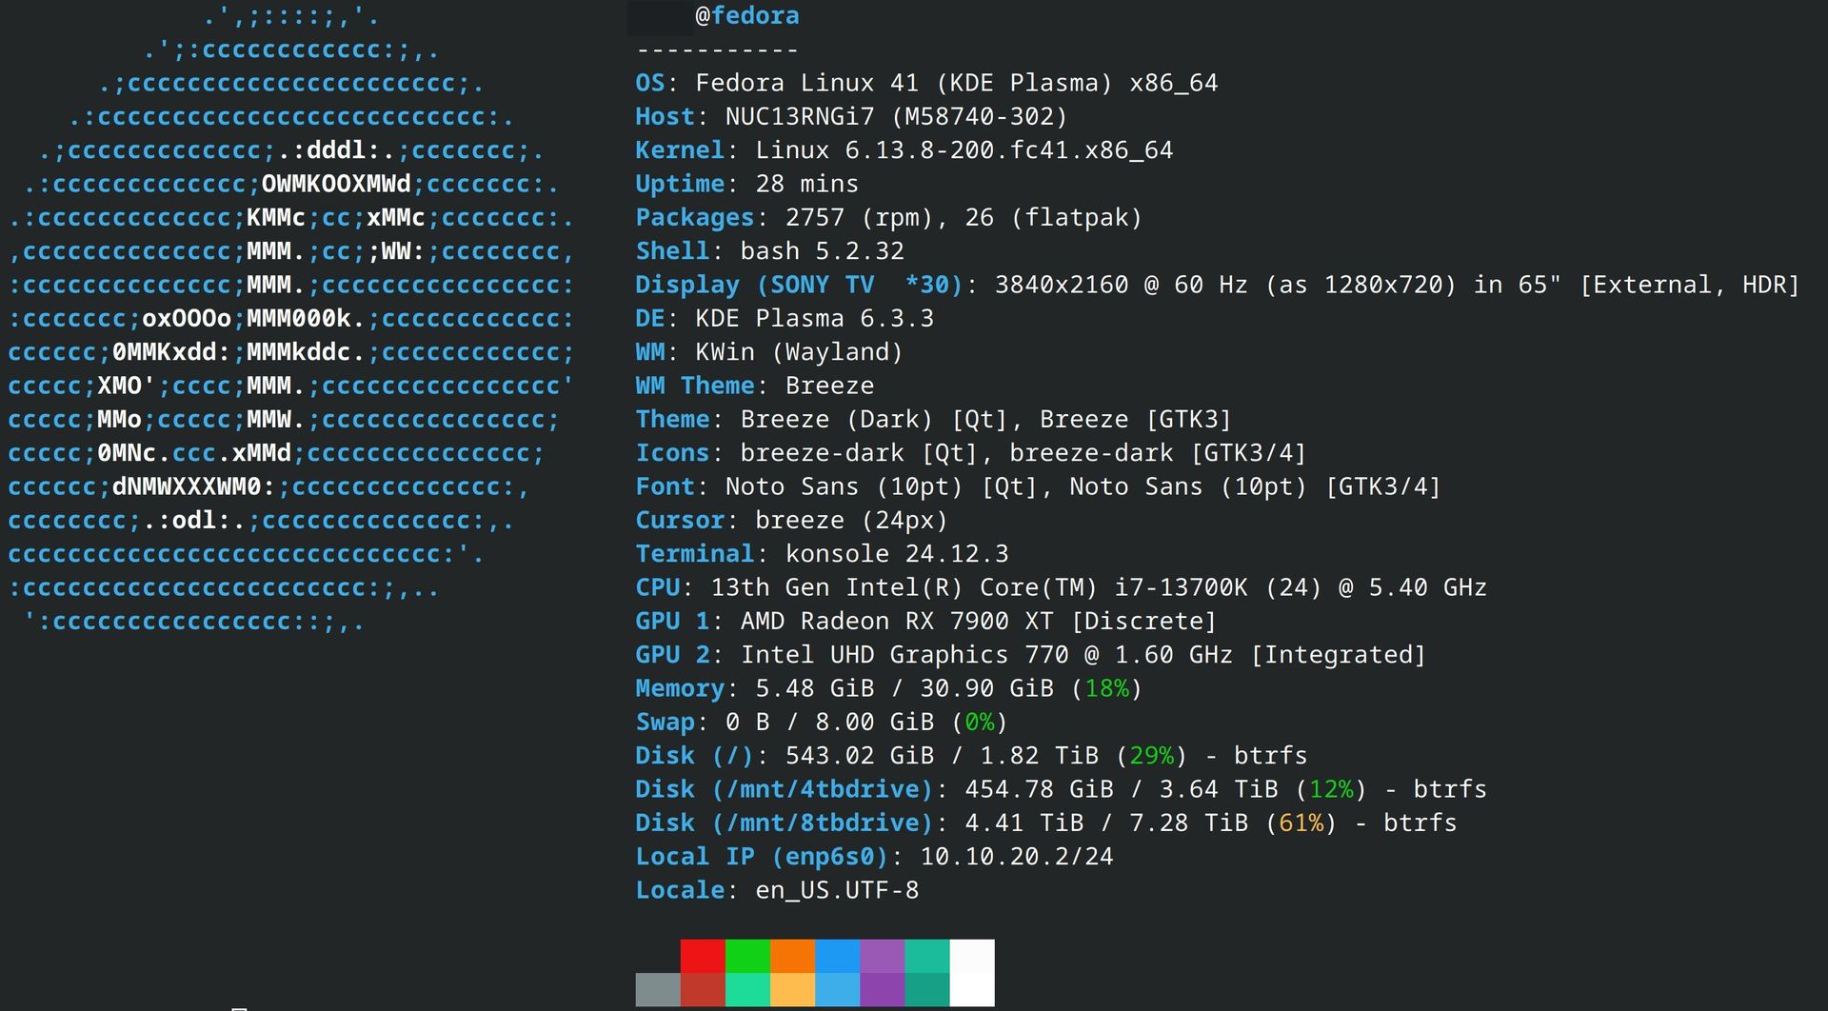The image size is (1828, 1011).
Task: Select the bright red color block
Action: 703,956
